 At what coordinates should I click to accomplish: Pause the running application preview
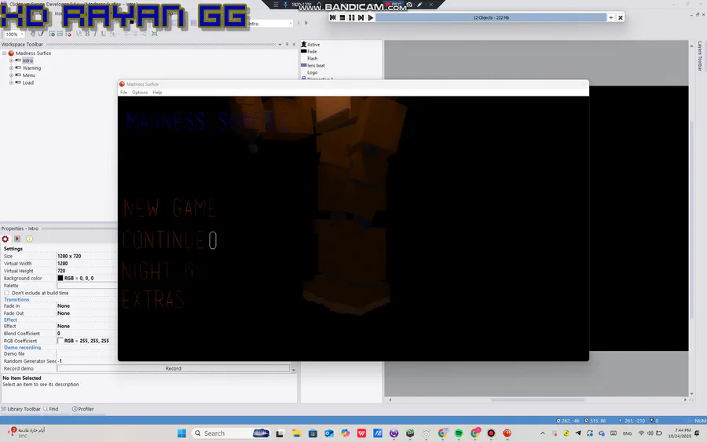click(352, 17)
